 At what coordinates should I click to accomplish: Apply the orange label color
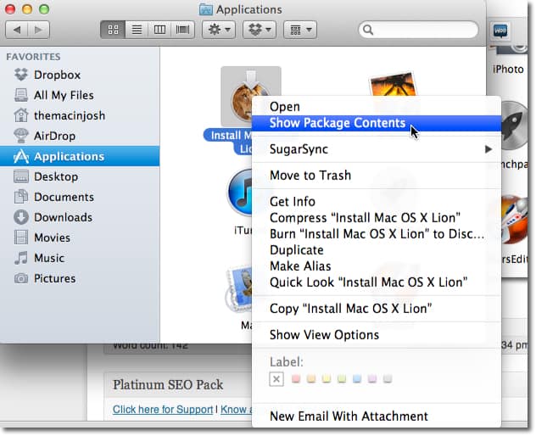click(311, 378)
